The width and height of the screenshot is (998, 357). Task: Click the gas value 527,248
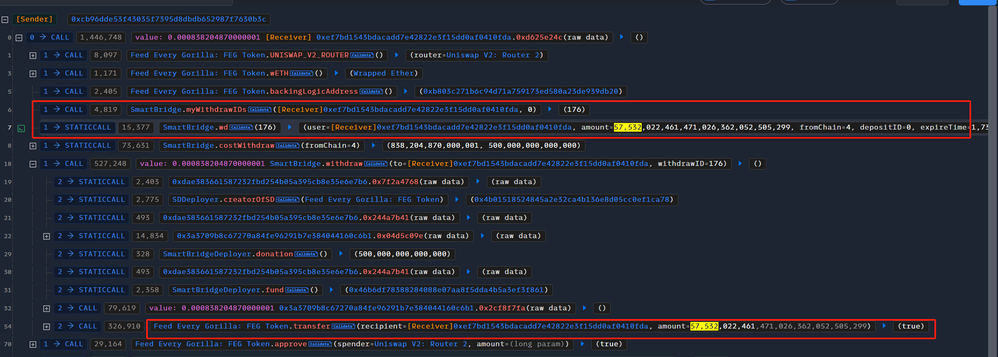pyautogui.click(x=110, y=164)
